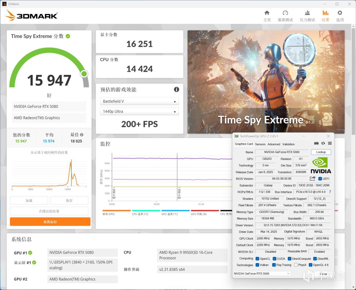Click the 显卡分数 16 251 score card
The width and height of the screenshot is (356, 290).
139,41
